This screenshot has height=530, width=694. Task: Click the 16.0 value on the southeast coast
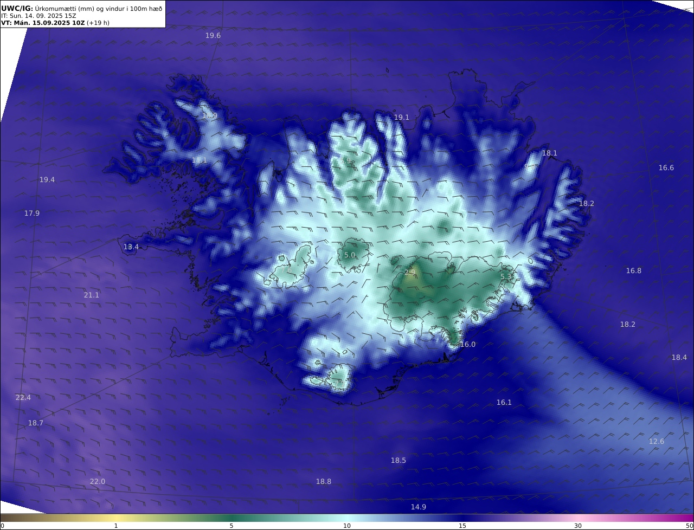point(468,345)
